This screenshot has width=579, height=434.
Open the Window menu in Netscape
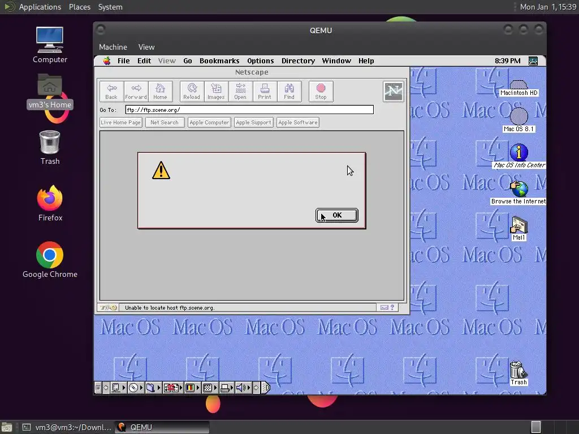click(x=336, y=61)
